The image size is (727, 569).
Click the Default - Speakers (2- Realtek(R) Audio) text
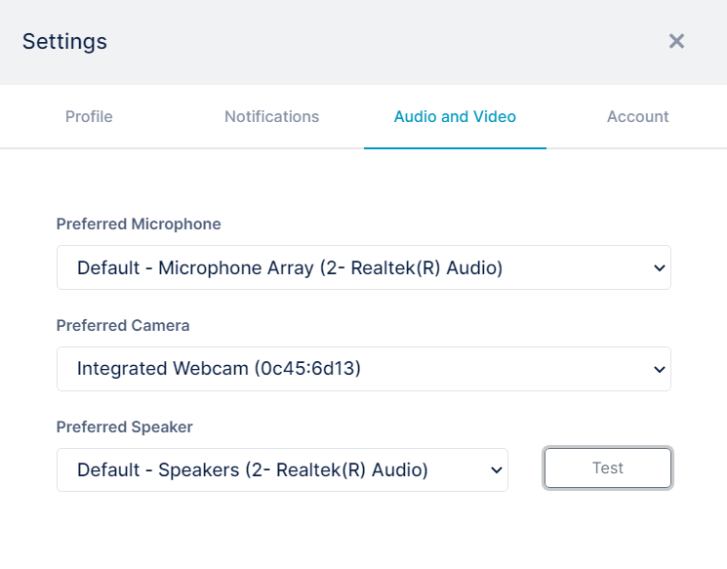252,469
